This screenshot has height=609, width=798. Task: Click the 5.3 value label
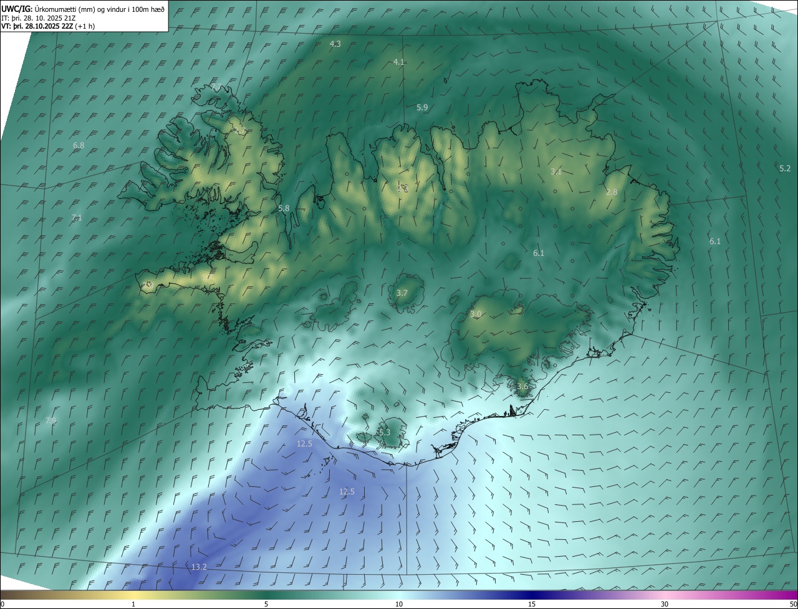click(x=384, y=432)
